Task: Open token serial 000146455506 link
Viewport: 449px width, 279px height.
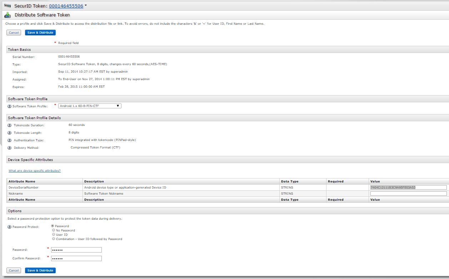Action: coord(66,6)
